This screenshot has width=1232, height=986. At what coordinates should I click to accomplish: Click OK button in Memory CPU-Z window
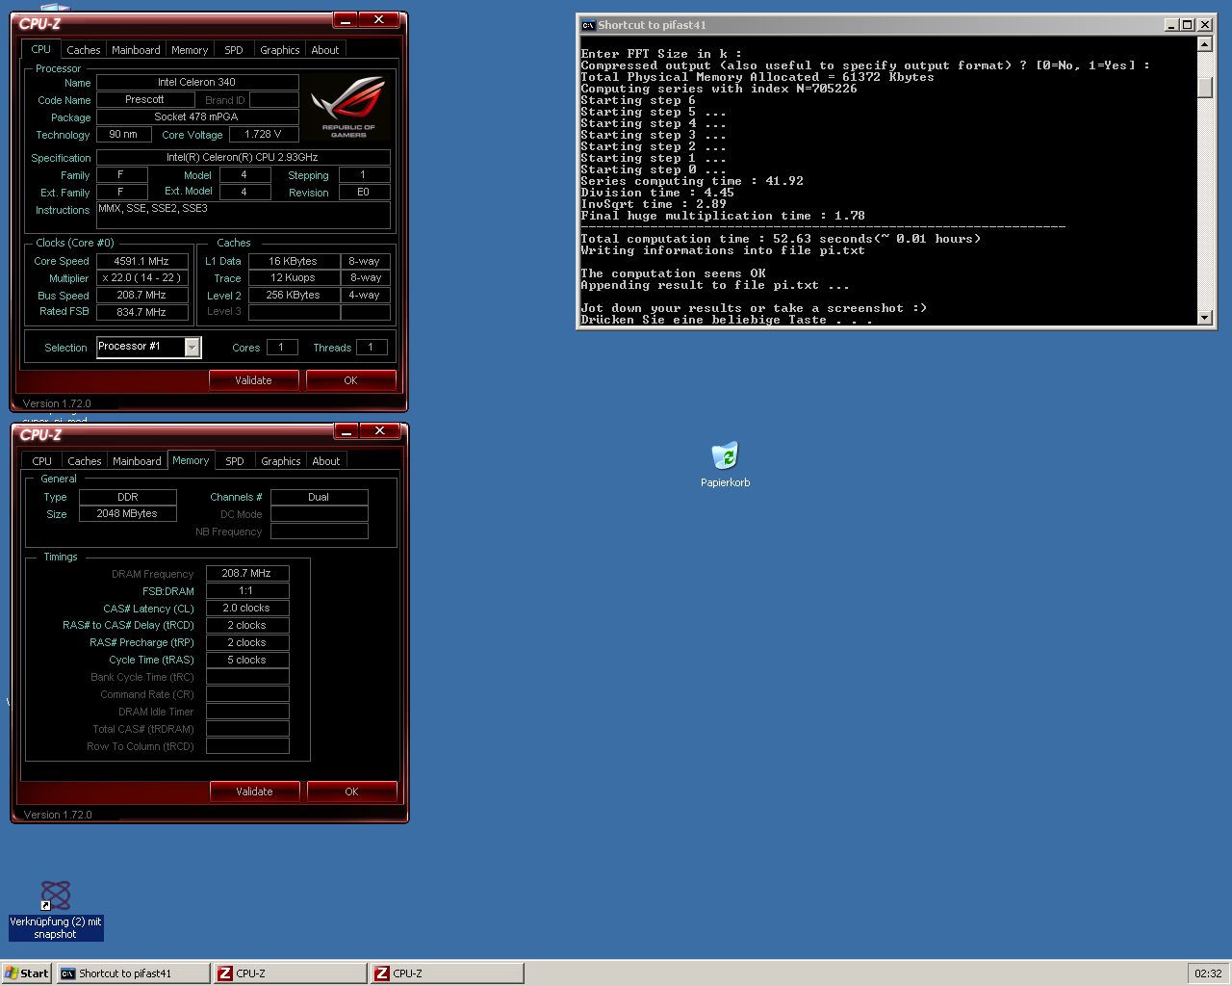352,791
